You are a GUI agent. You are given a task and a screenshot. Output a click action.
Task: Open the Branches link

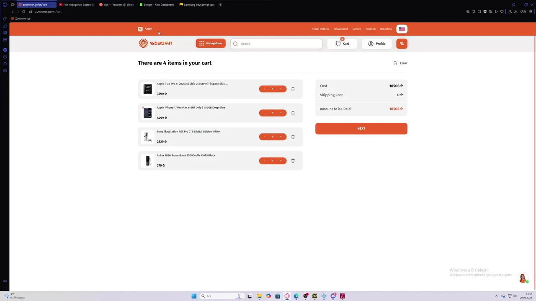pos(386,29)
